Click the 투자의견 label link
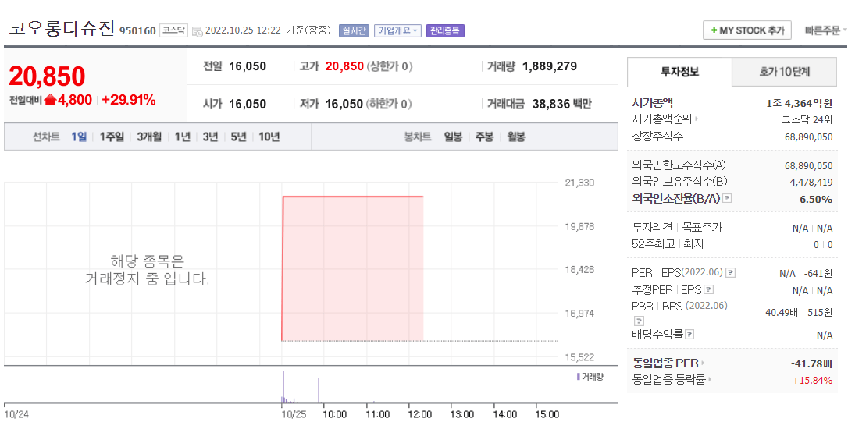The height and width of the screenshot is (422, 848). 652,228
